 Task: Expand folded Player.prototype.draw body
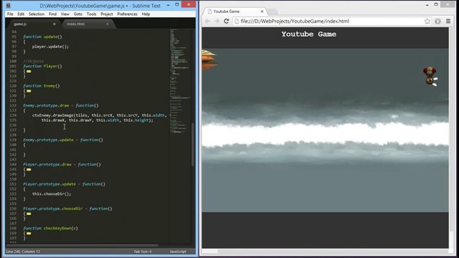tap(29, 169)
